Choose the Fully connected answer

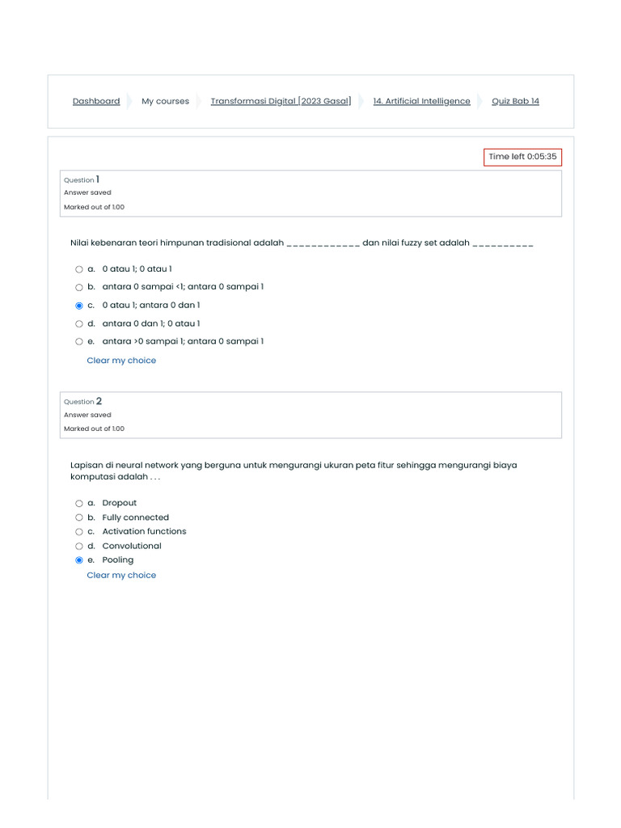79,517
